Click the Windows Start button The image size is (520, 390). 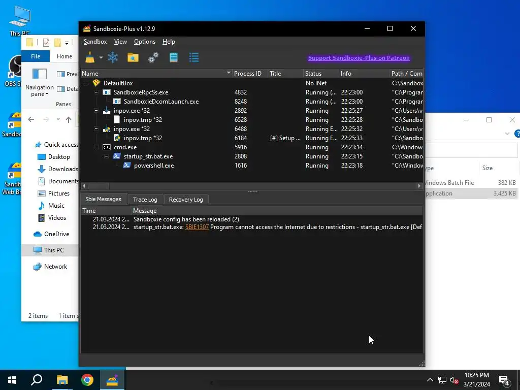pyautogui.click(x=12, y=380)
